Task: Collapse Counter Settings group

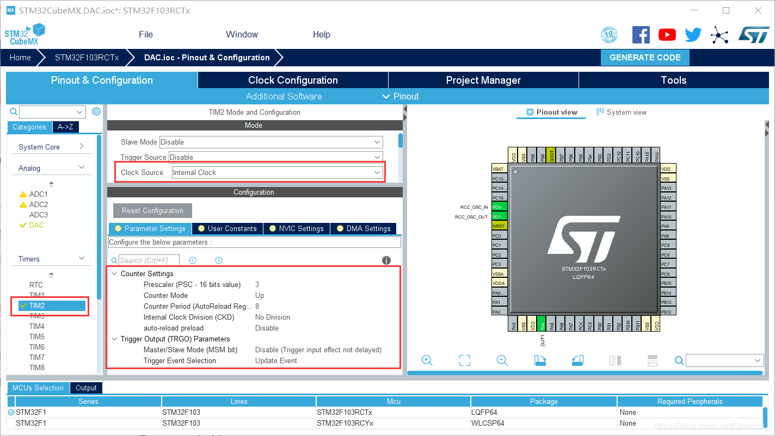Action: point(114,273)
